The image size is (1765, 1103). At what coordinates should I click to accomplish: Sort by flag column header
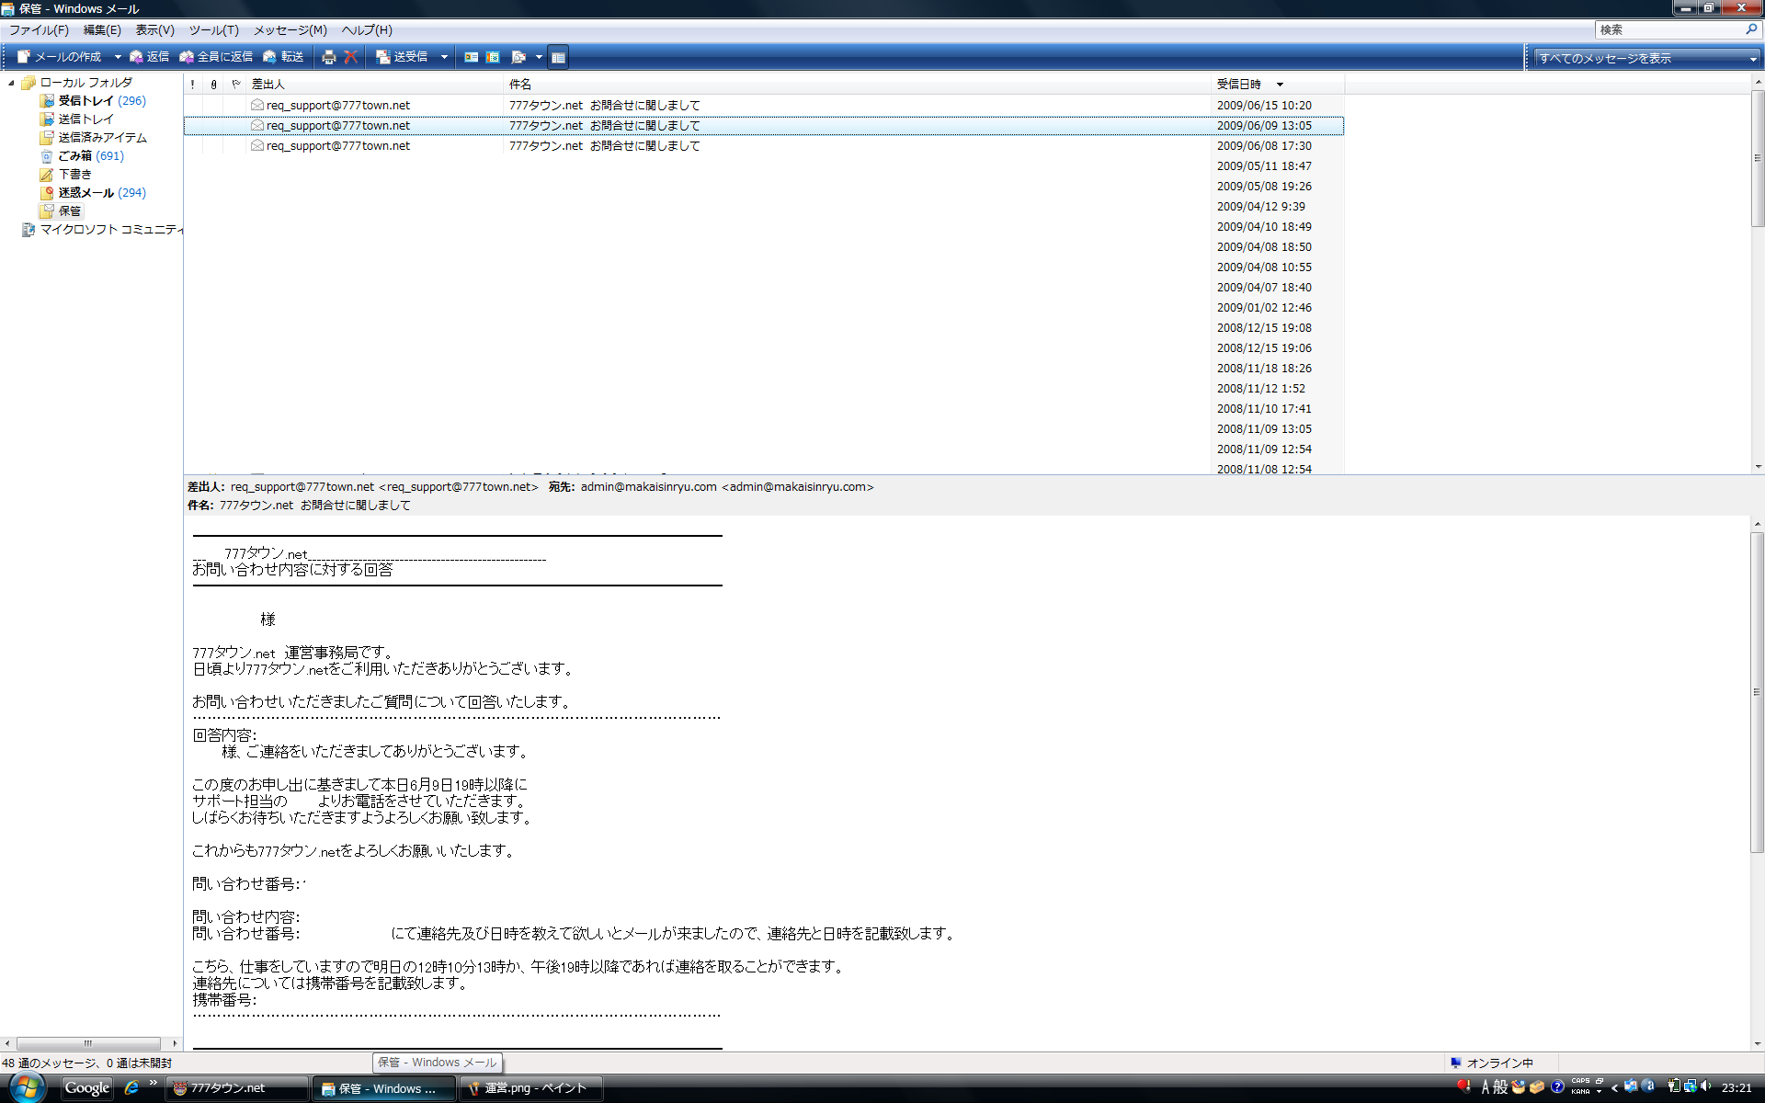(235, 85)
